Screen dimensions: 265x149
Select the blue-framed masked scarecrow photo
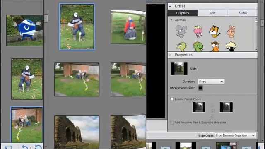[77, 26]
